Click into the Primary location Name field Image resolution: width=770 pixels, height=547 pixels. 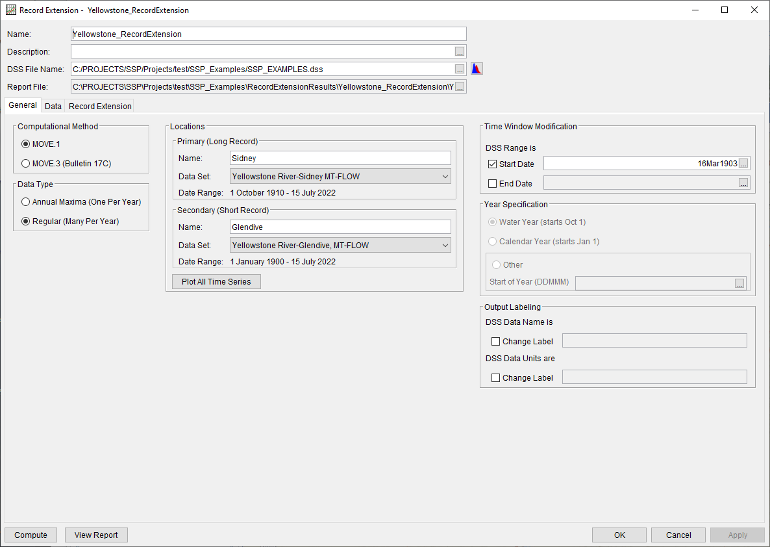coord(340,159)
